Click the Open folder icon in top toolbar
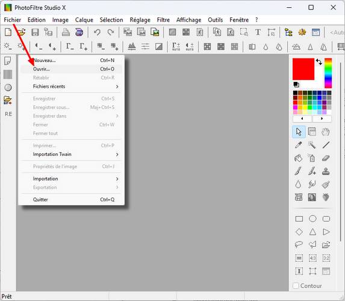This screenshot has height=301, width=345. click(x=21, y=33)
